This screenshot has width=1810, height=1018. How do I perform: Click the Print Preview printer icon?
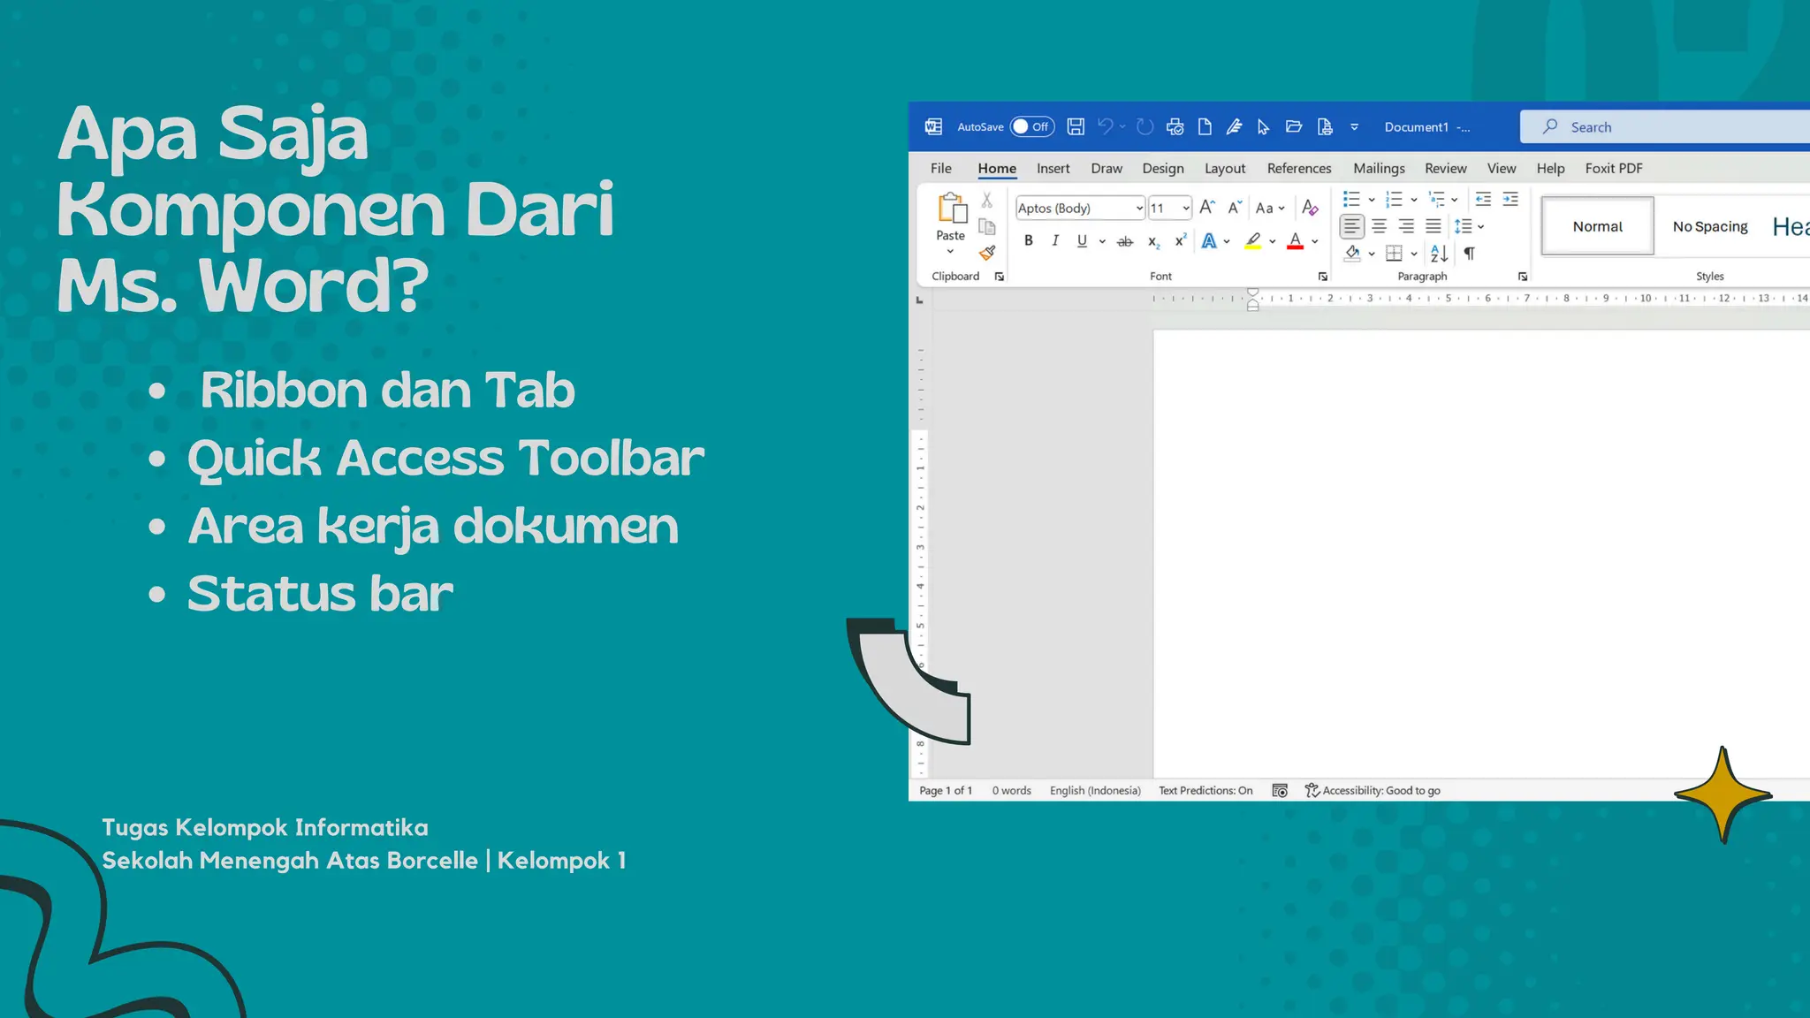tap(1175, 126)
